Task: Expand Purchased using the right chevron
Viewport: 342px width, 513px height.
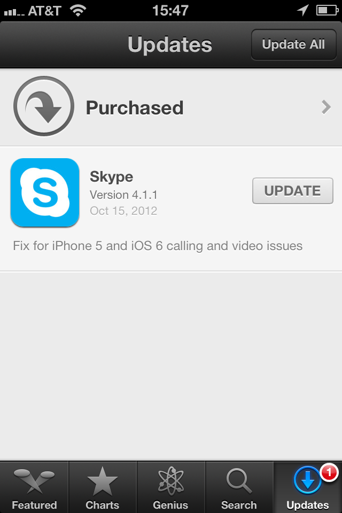Action: 326,107
